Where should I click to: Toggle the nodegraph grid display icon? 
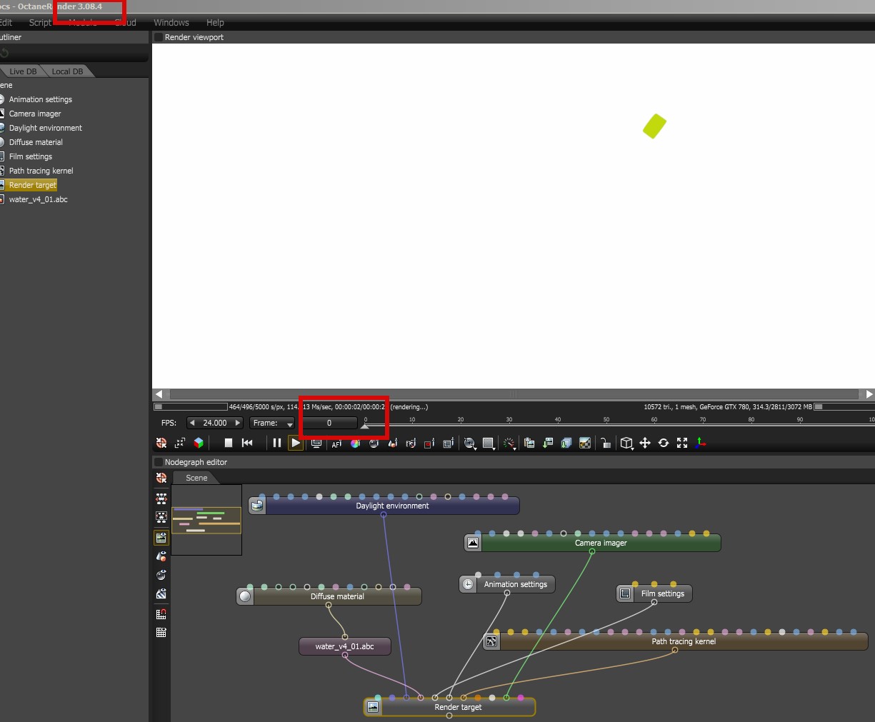(x=161, y=632)
